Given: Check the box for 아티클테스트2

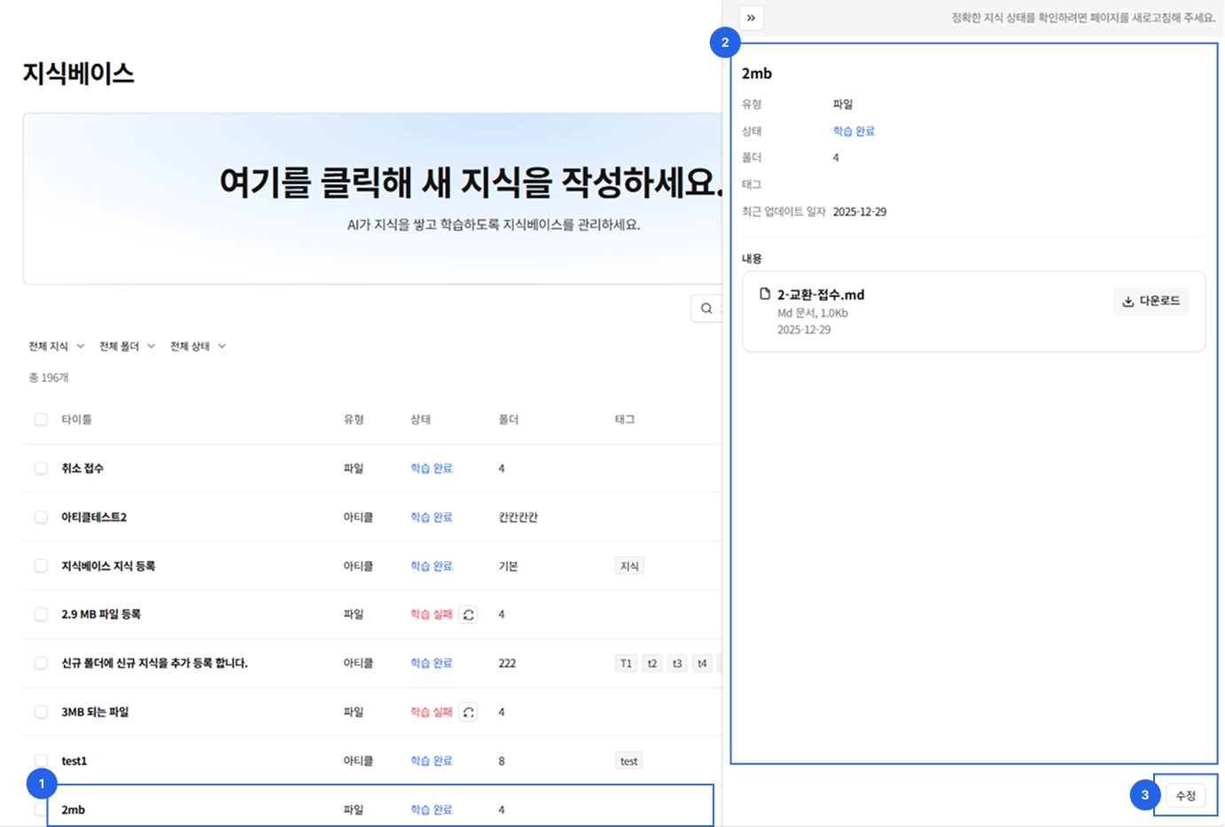Looking at the screenshot, I should pyautogui.click(x=41, y=517).
